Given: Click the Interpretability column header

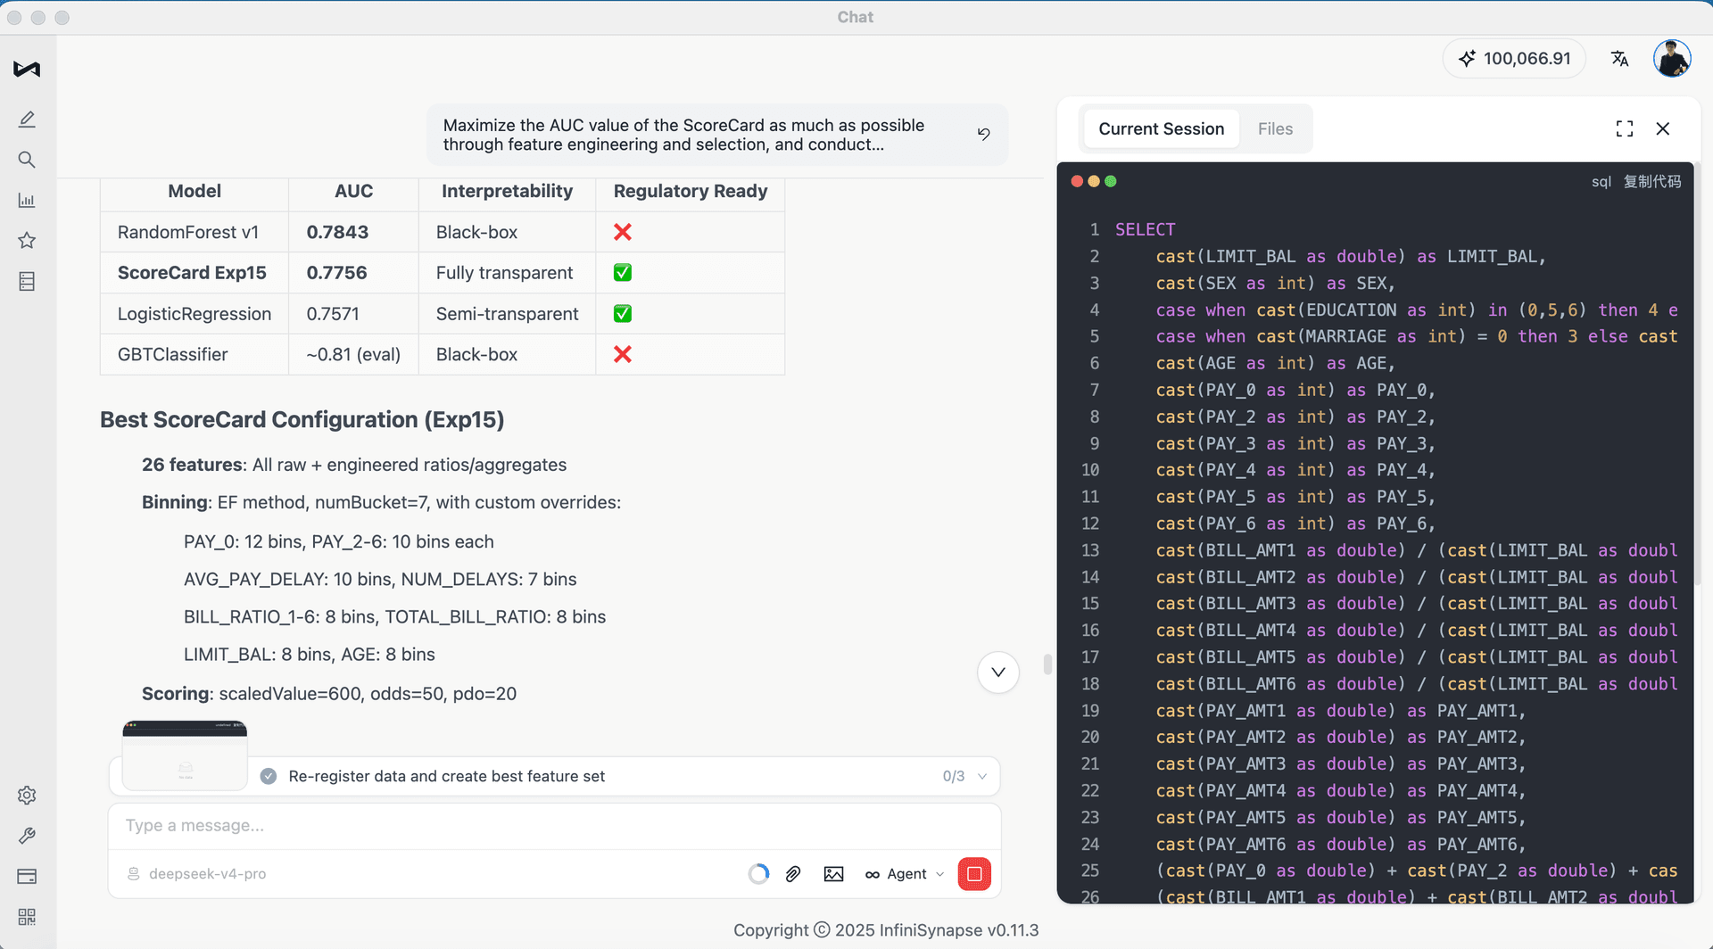Looking at the screenshot, I should click(x=507, y=191).
